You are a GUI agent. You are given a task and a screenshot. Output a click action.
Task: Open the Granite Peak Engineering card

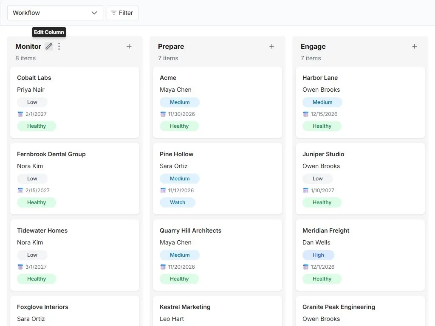(360, 311)
